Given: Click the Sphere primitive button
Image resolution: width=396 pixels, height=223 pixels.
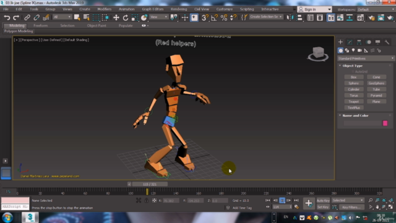Looking at the screenshot, I should tap(353, 83).
